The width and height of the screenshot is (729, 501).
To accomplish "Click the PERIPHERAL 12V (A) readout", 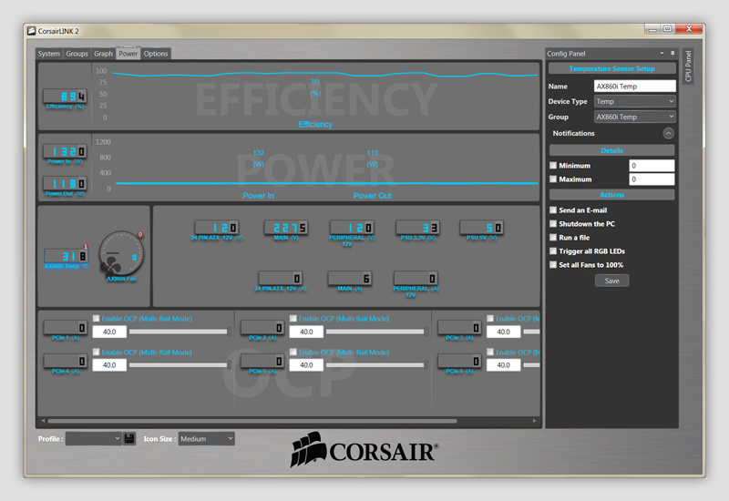I will point(416,278).
